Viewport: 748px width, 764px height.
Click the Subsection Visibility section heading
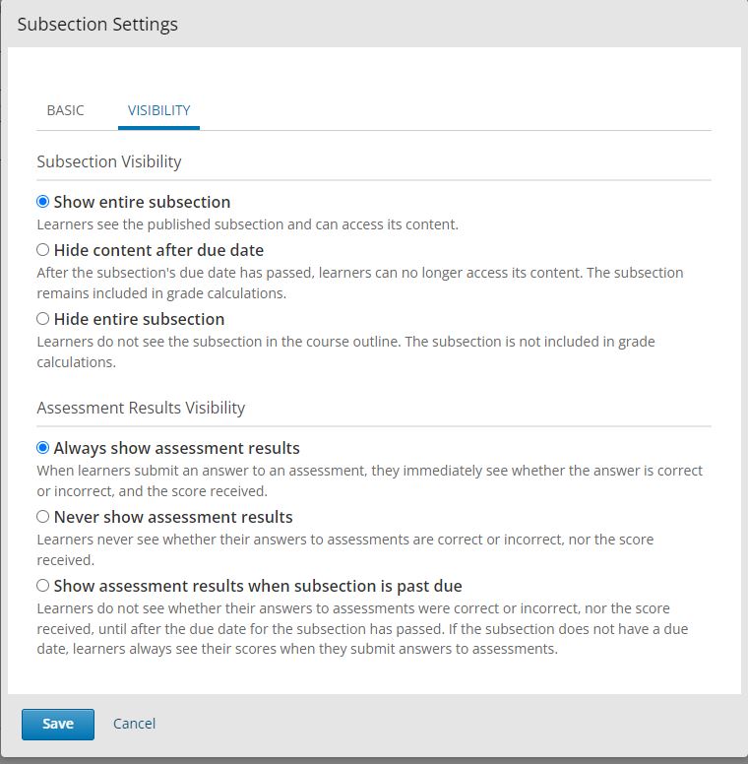[109, 161]
